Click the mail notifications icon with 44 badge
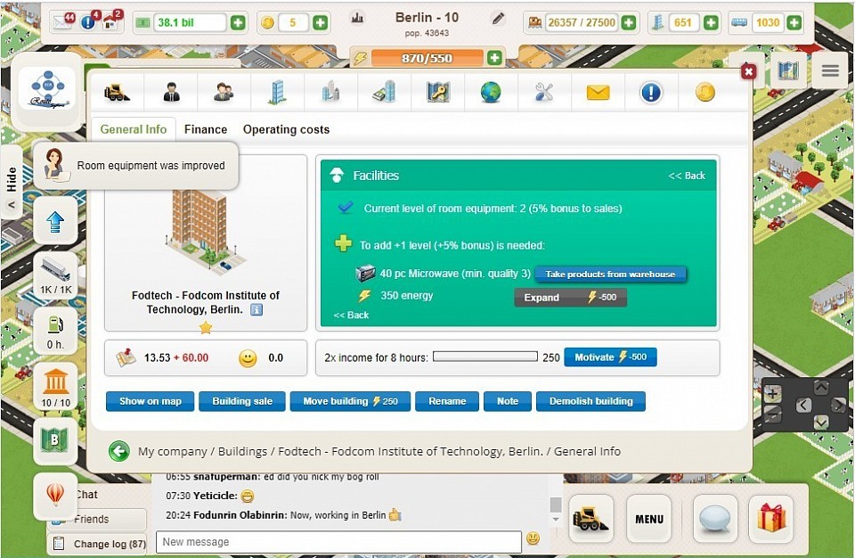This screenshot has width=855, height=558. click(x=64, y=22)
